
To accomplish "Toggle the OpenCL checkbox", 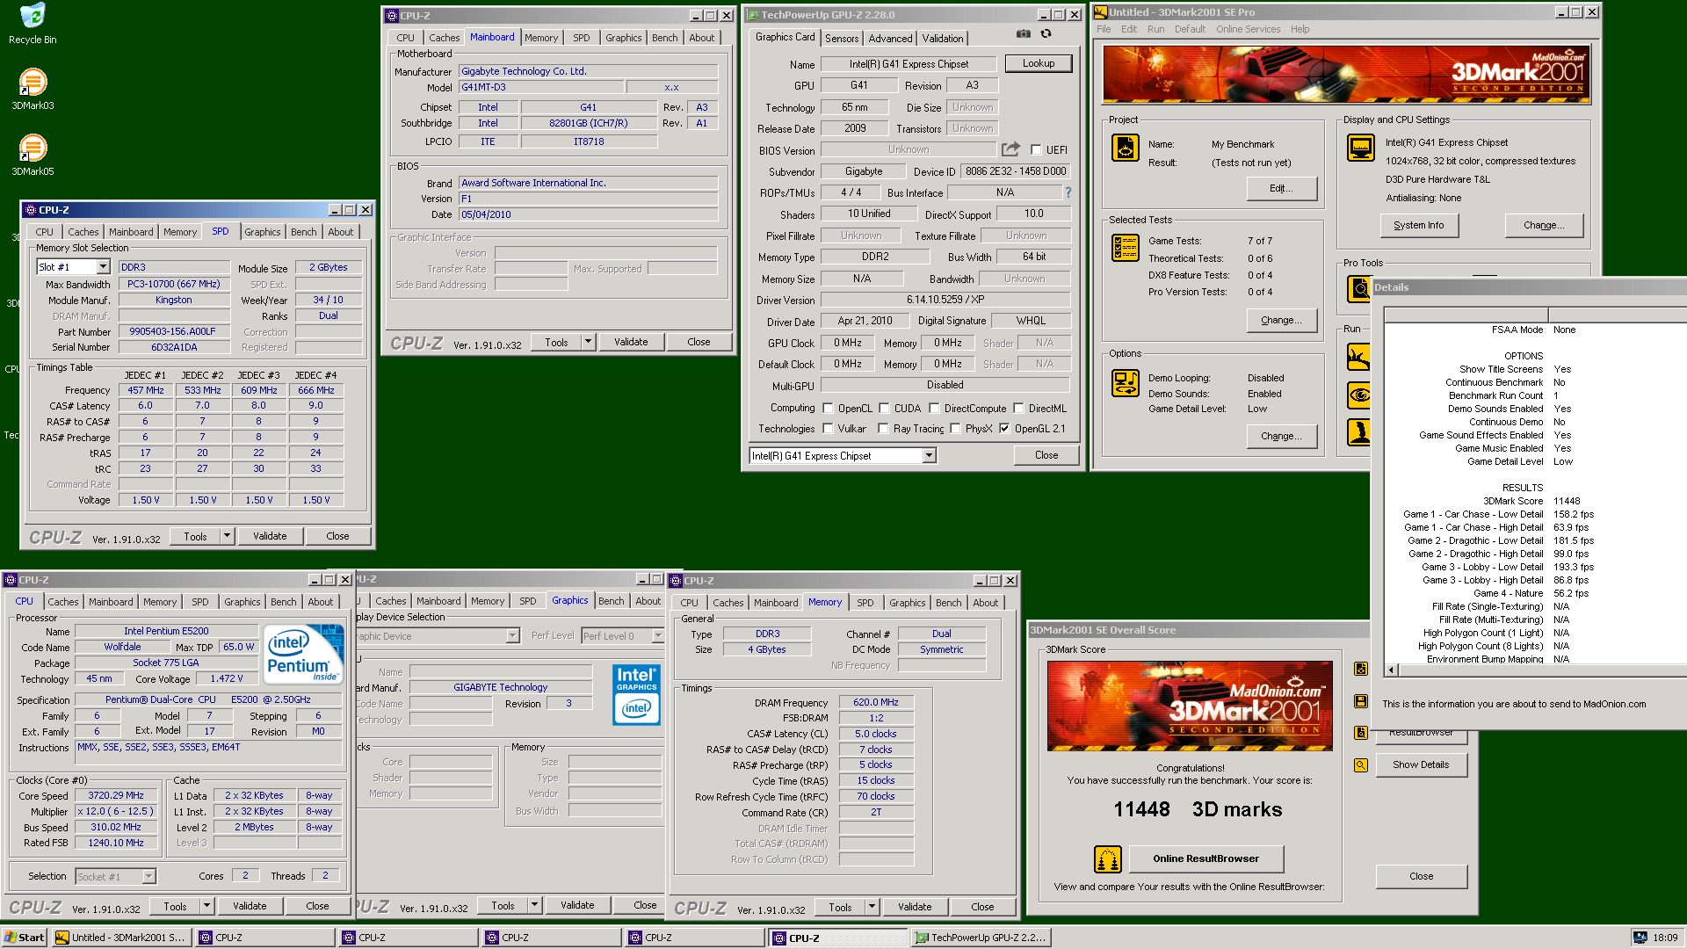I will tap(828, 409).
